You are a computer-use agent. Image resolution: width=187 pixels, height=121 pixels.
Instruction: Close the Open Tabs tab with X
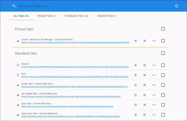(145, 105)
